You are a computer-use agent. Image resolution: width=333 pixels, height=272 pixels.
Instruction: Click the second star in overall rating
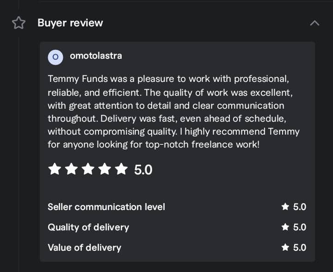point(71,169)
